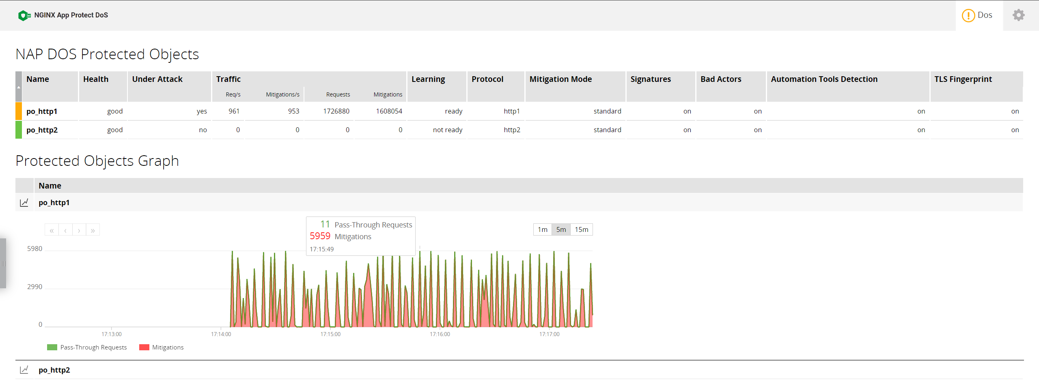Toggle Bad Actors setting for po_http1
1039x388 pixels.
tap(757, 111)
